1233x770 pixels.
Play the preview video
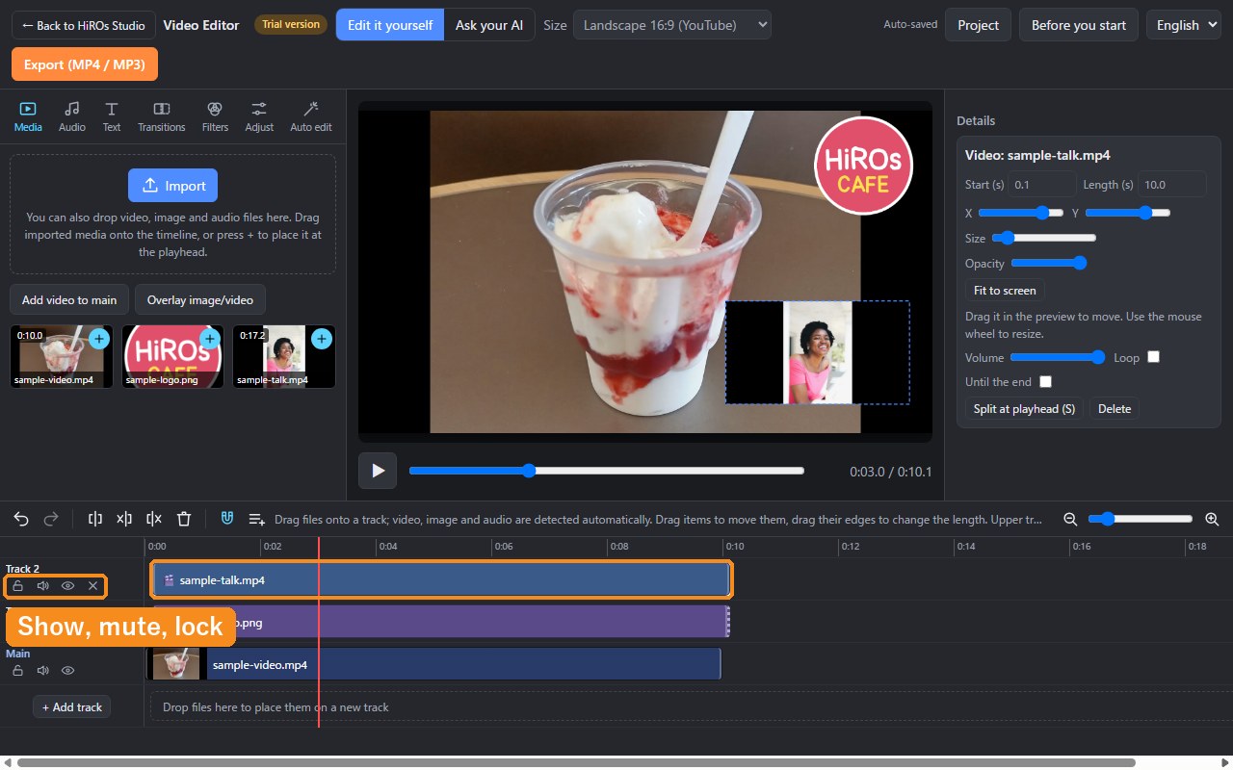click(x=378, y=471)
